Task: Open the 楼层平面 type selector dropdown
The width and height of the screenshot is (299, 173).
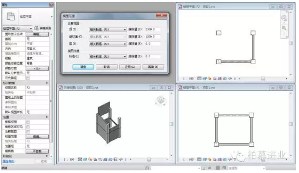Action: (51, 17)
